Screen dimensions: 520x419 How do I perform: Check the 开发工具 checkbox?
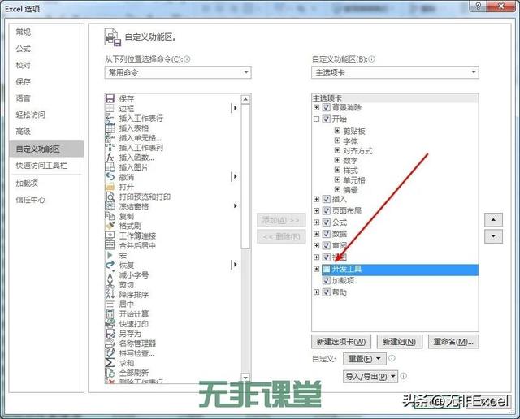tap(327, 269)
